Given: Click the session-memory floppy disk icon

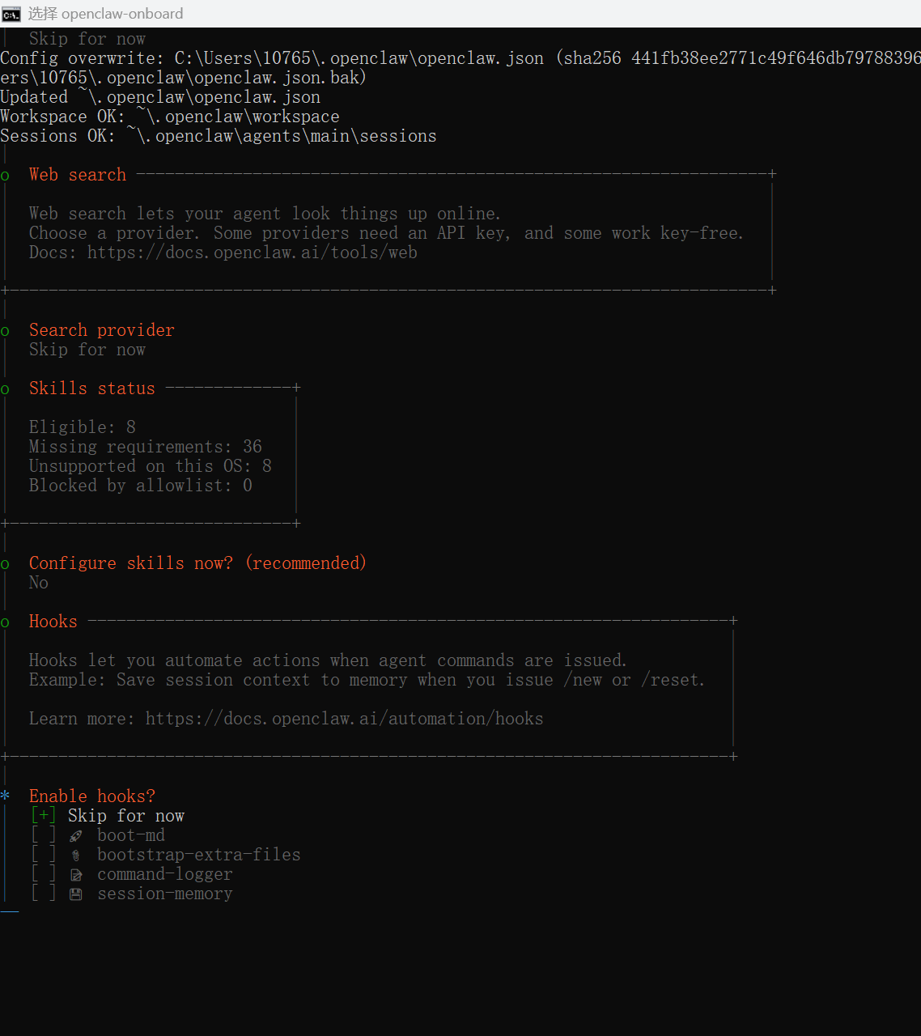Looking at the screenshot, I should (76, 894).
